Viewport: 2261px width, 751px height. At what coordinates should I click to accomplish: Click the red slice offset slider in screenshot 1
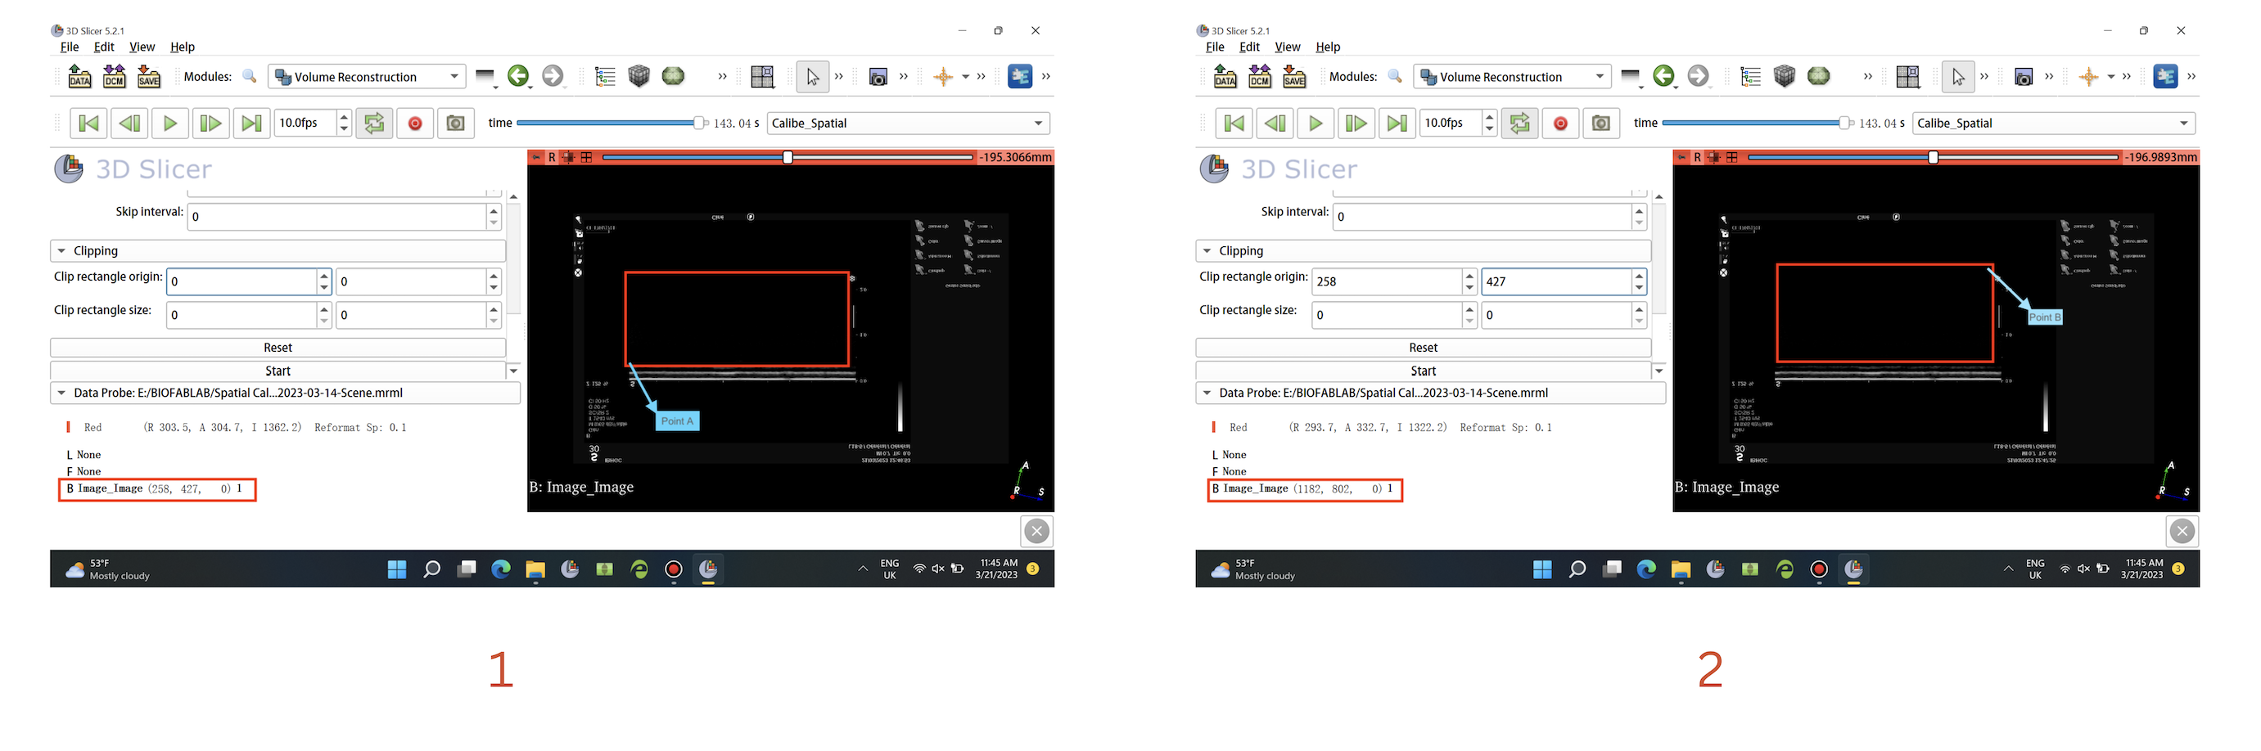tap(788, 158)
